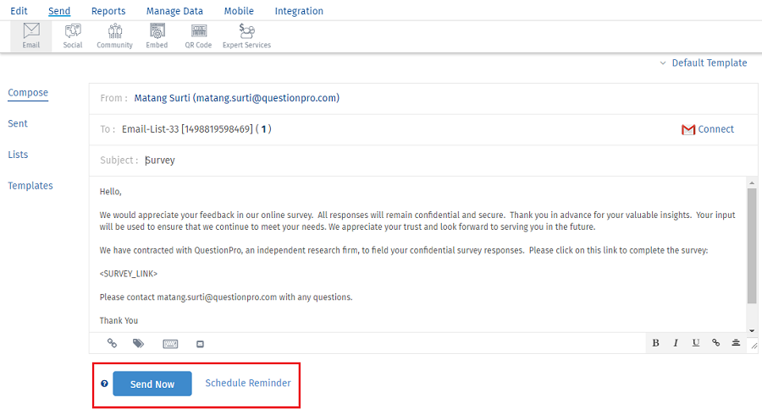Click the help question mark icon
The height and width of the screenshot is (414, 762).
point(104,384)
